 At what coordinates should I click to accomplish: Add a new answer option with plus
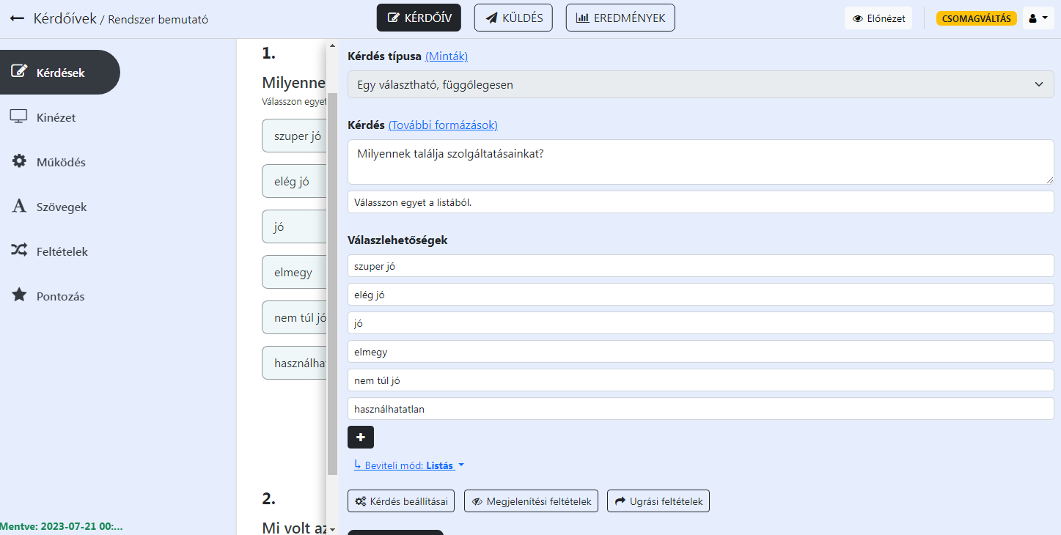click(x=361, y=437)
